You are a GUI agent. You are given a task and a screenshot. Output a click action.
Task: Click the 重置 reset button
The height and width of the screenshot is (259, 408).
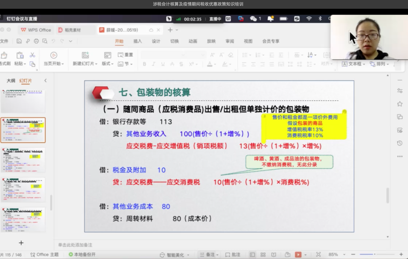point(125,55)
